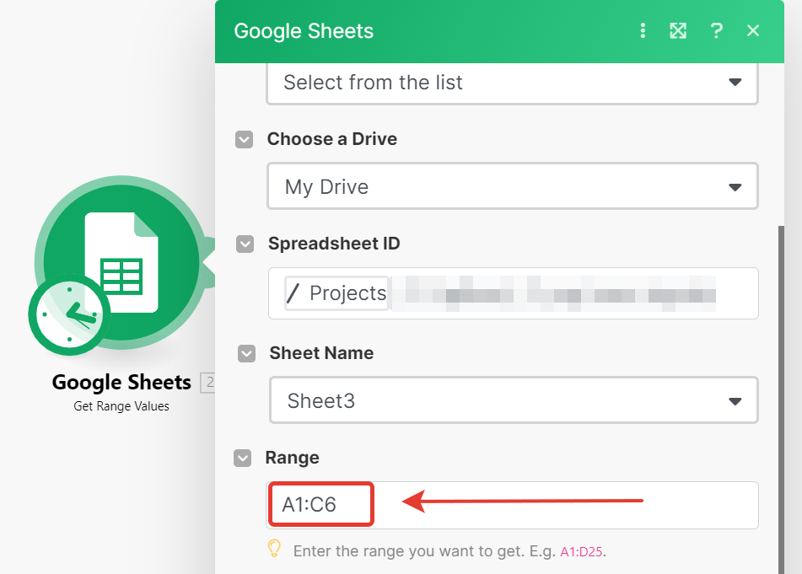Open the "Select from the list" dropdown
The image size is (802, 574).
tap(512, 83)
